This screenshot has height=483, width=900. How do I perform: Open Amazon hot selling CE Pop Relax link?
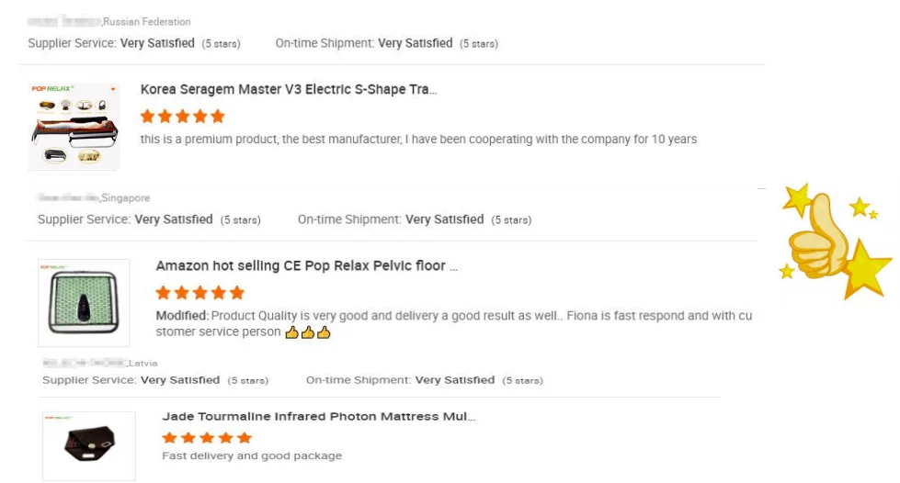[306, 266]
